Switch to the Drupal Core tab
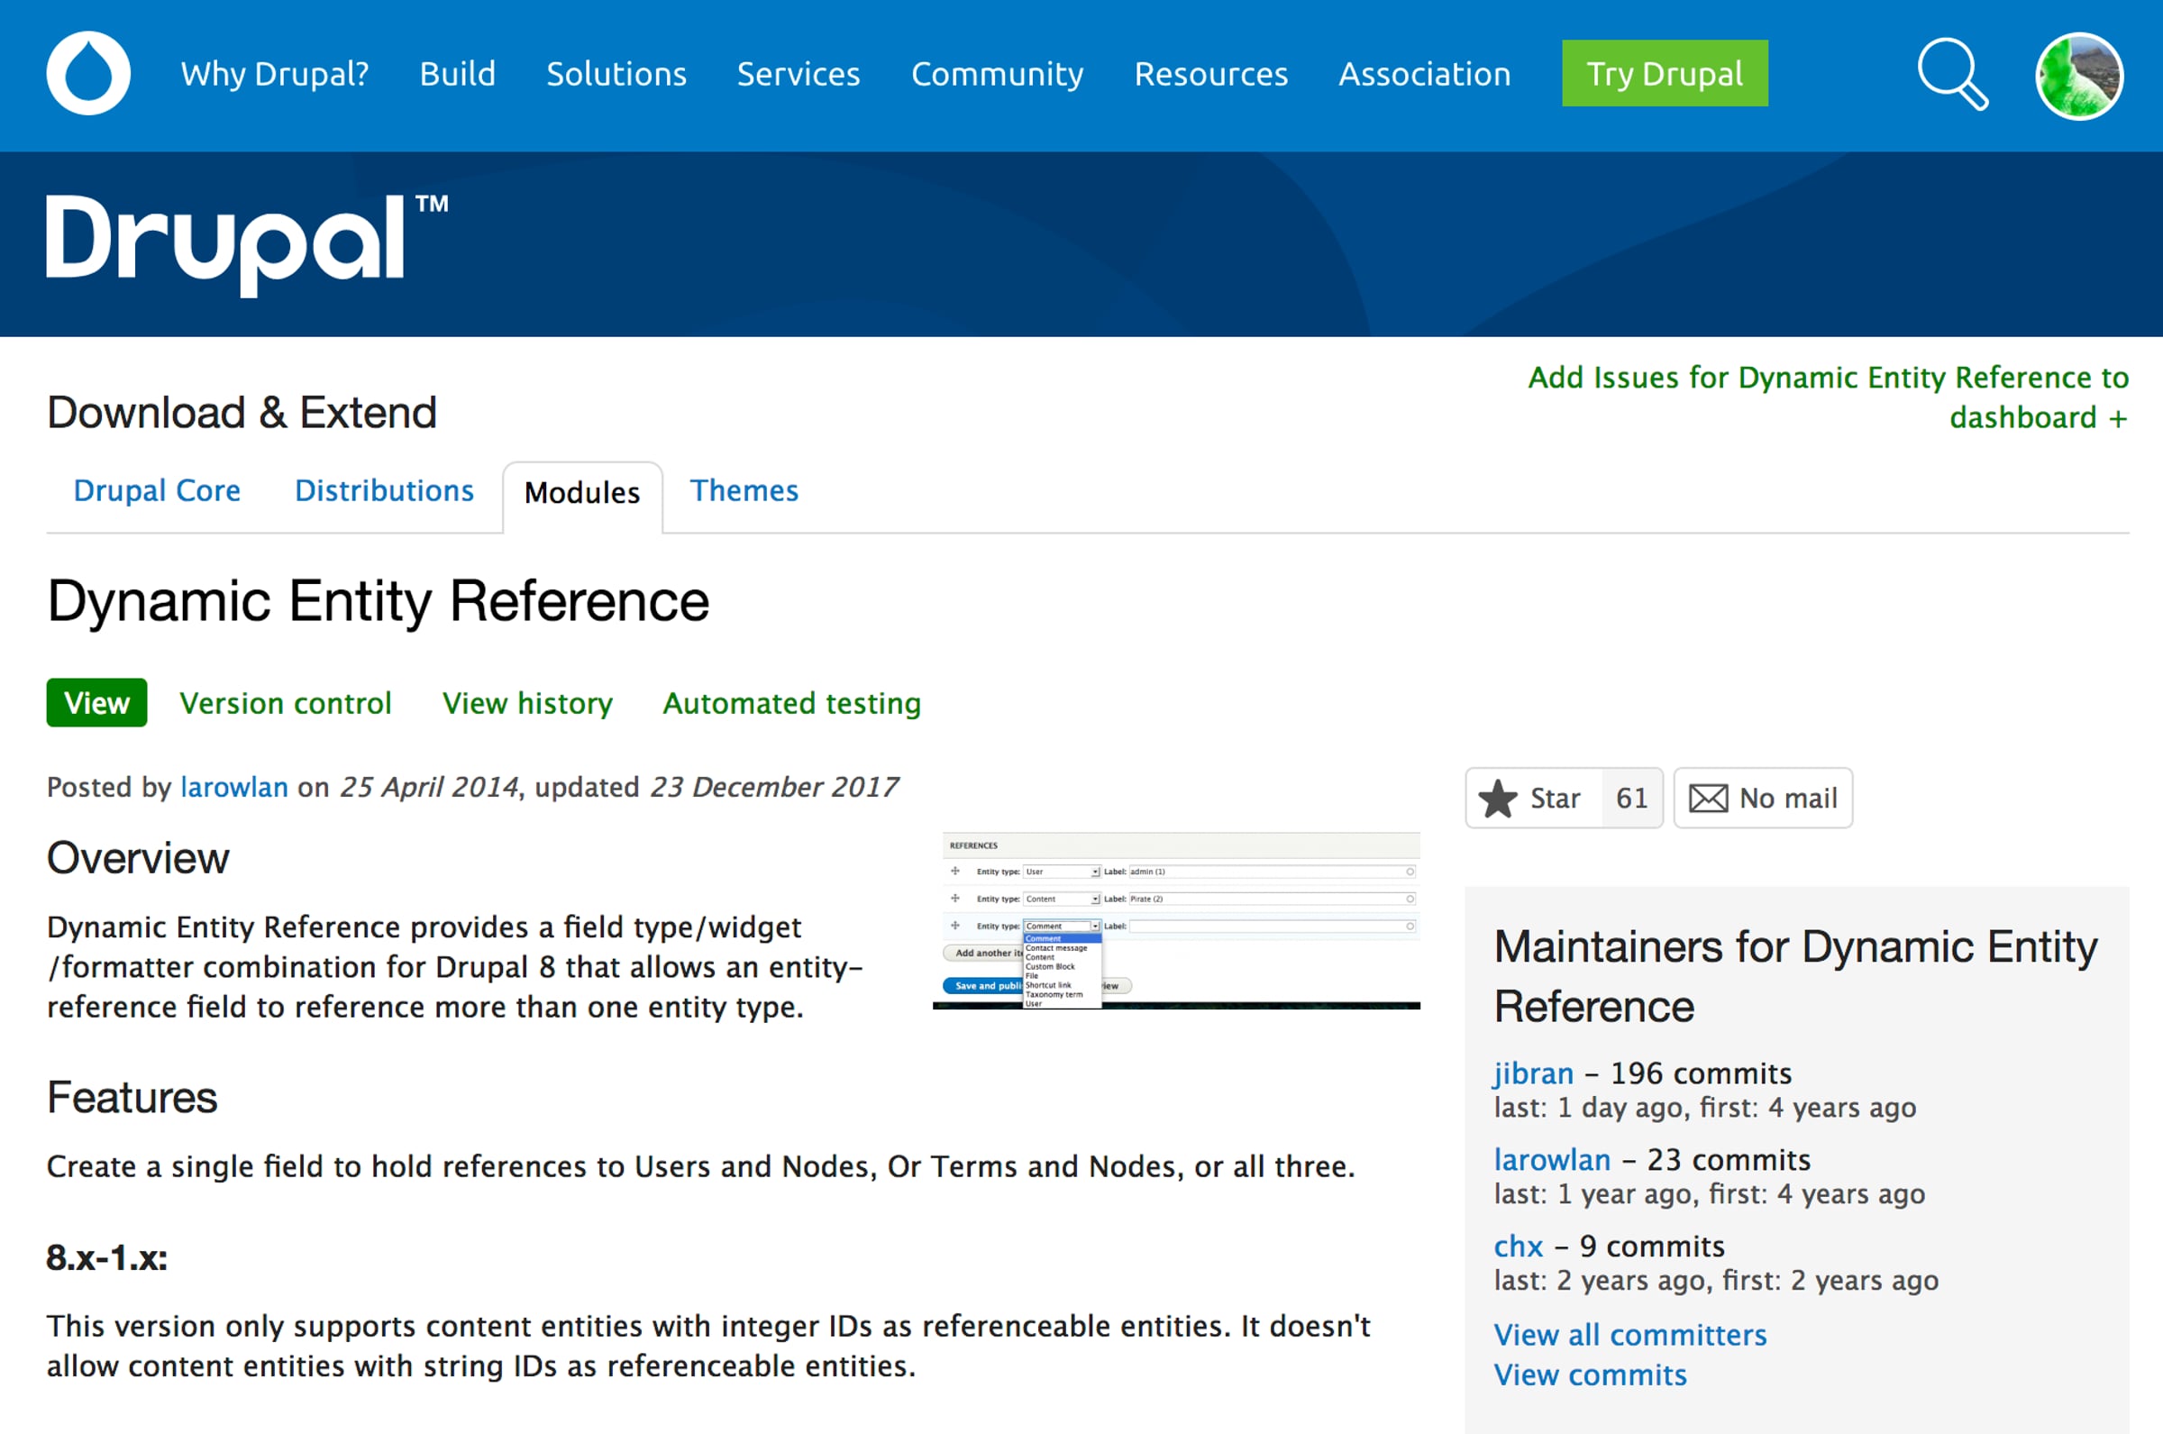Viewport: 2163px width, 1434px height. [157, 491]
